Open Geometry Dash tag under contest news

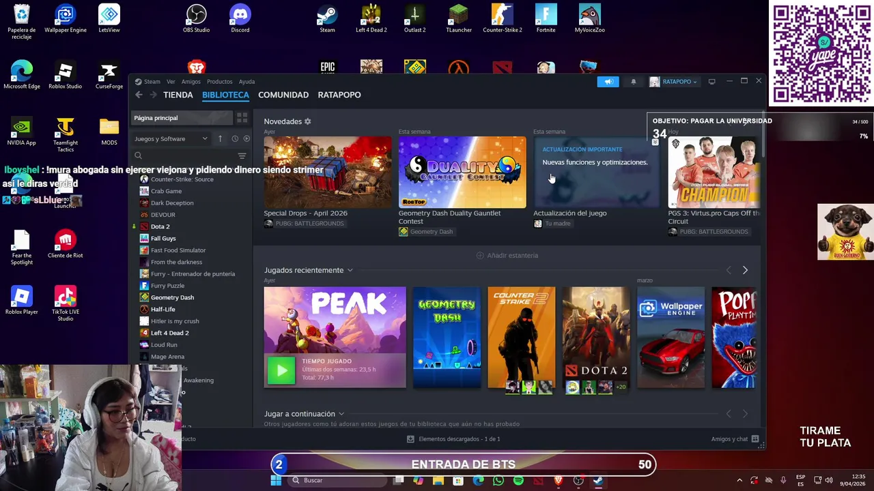(425, 232)
